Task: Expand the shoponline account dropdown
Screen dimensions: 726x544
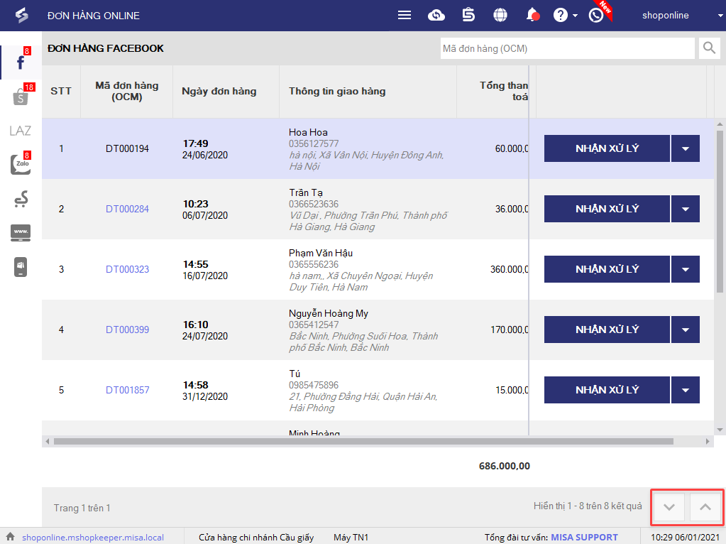Action: 673,15
